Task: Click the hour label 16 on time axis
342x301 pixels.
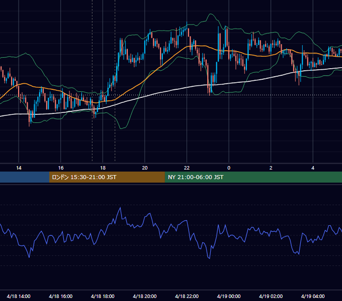Action: click(61, 168)
